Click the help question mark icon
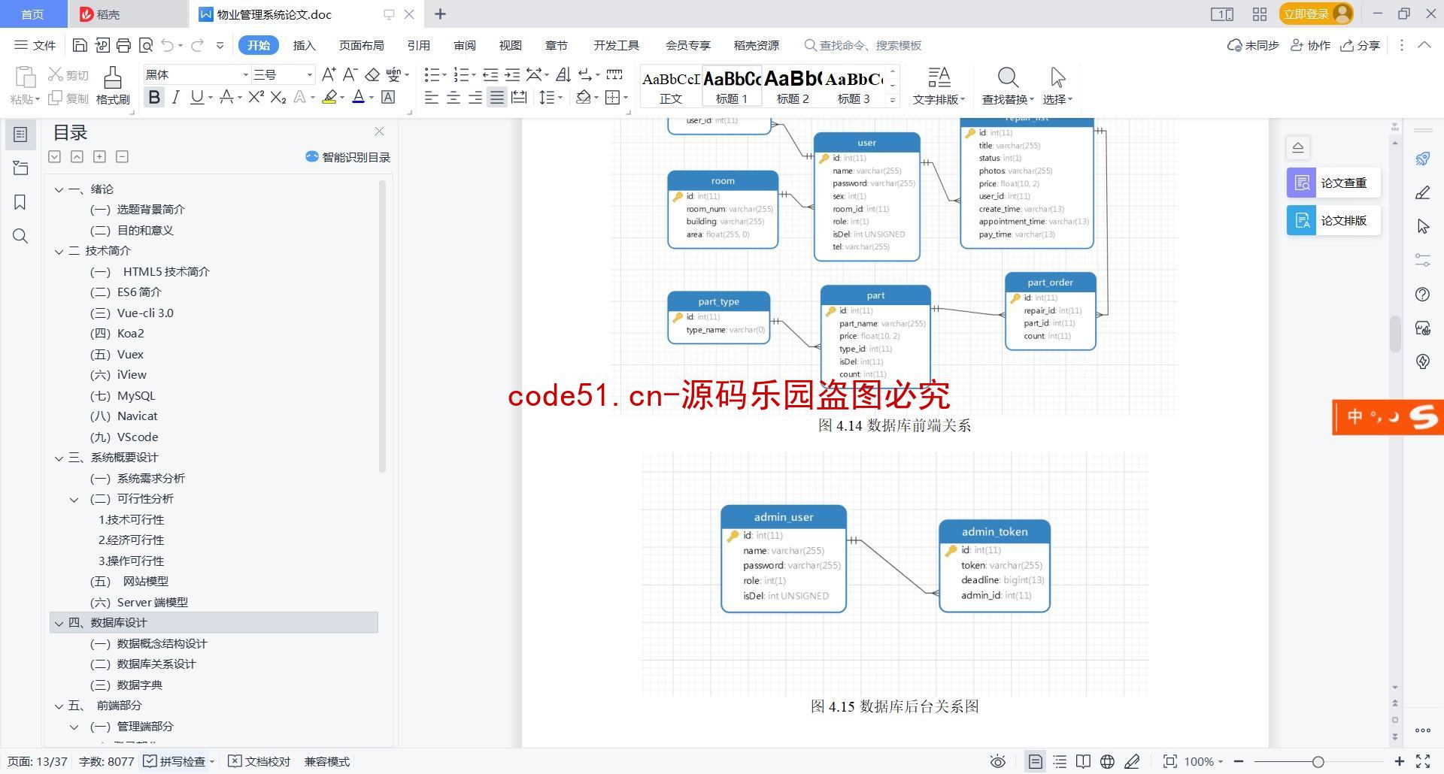 [x=1422, y=294]
